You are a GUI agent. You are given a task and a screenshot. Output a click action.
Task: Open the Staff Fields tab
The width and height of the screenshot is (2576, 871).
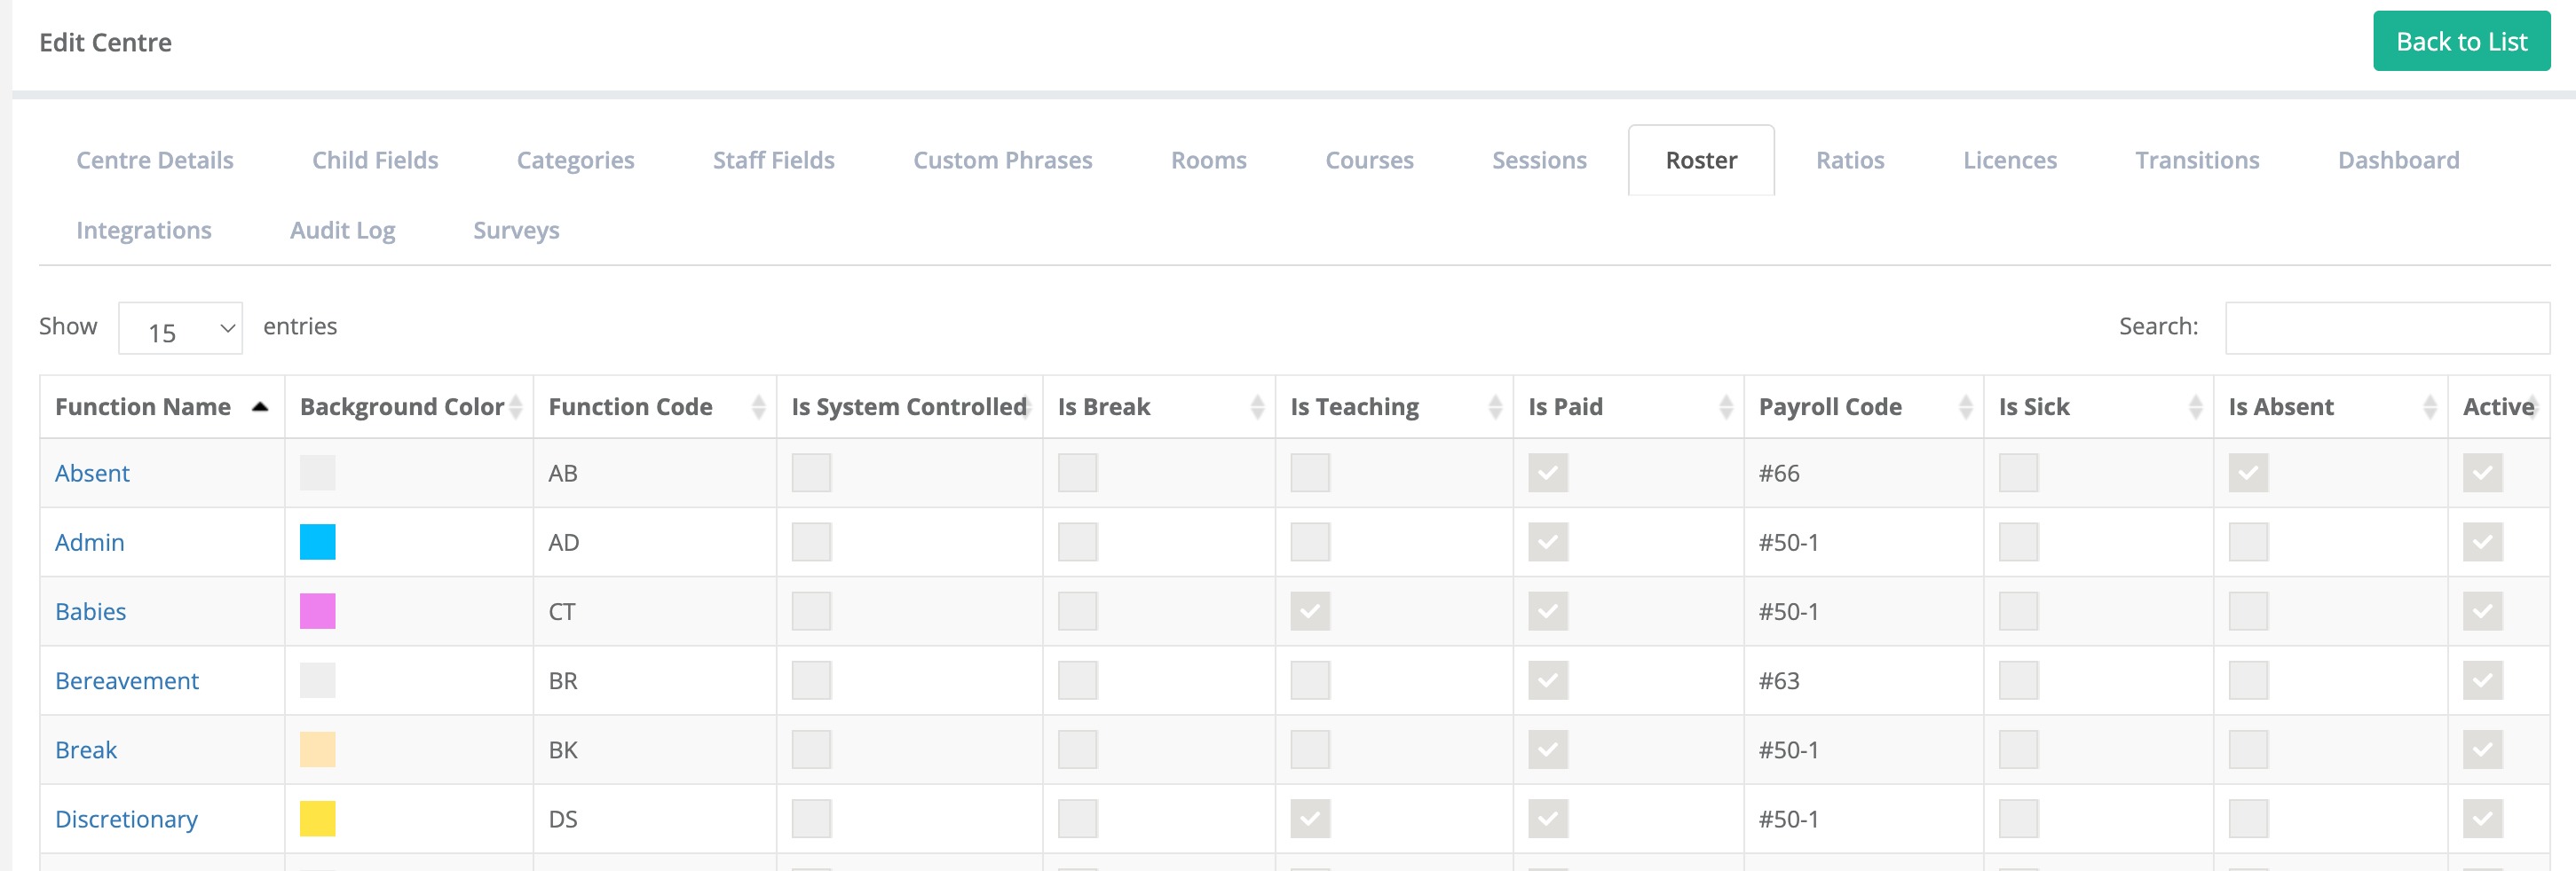coord(773,160)
